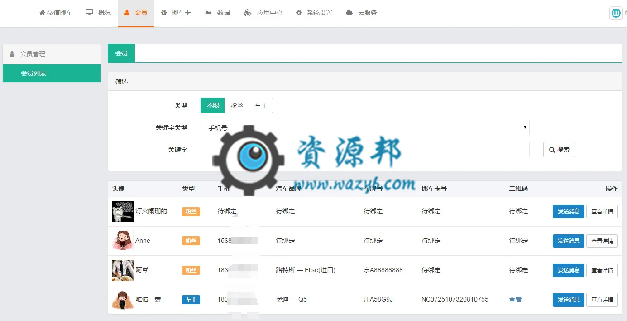Filter members by 粉丝 type
This screenshot has height=321, width=627.
[237, 105]
